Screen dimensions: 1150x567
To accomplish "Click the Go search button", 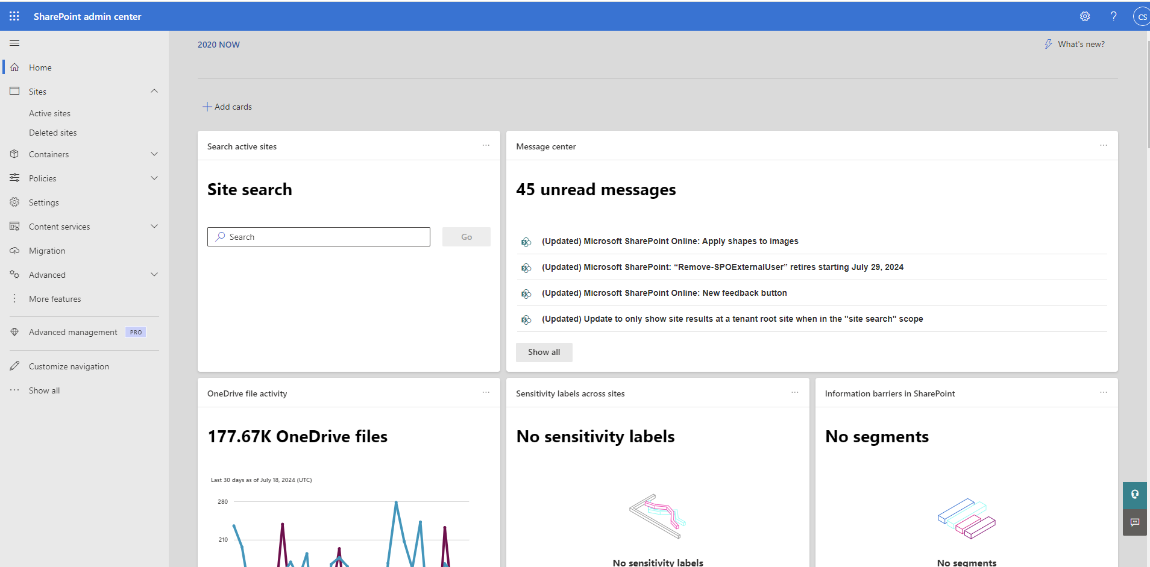I will [467, 237].
